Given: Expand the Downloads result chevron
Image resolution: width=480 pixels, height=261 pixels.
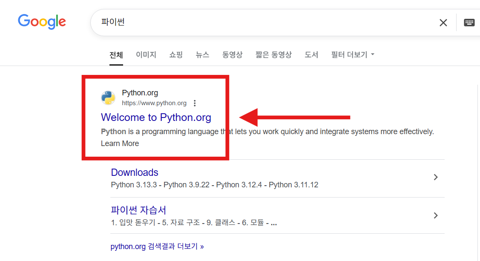Looking at the screenshot, I should click(x=436, y=177).
